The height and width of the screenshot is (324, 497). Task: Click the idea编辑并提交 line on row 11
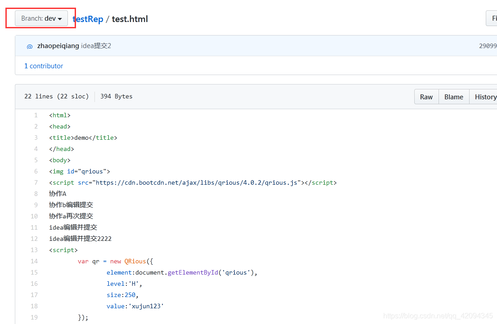click(x=73, y=227)
